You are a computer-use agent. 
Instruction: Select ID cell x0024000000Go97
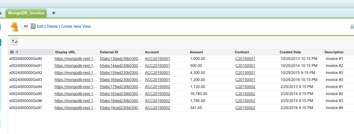(26, 108)
